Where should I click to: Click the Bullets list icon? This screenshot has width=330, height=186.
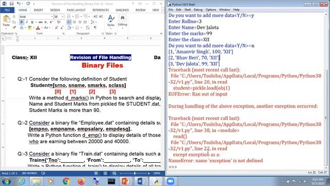(x=69, y=17)
